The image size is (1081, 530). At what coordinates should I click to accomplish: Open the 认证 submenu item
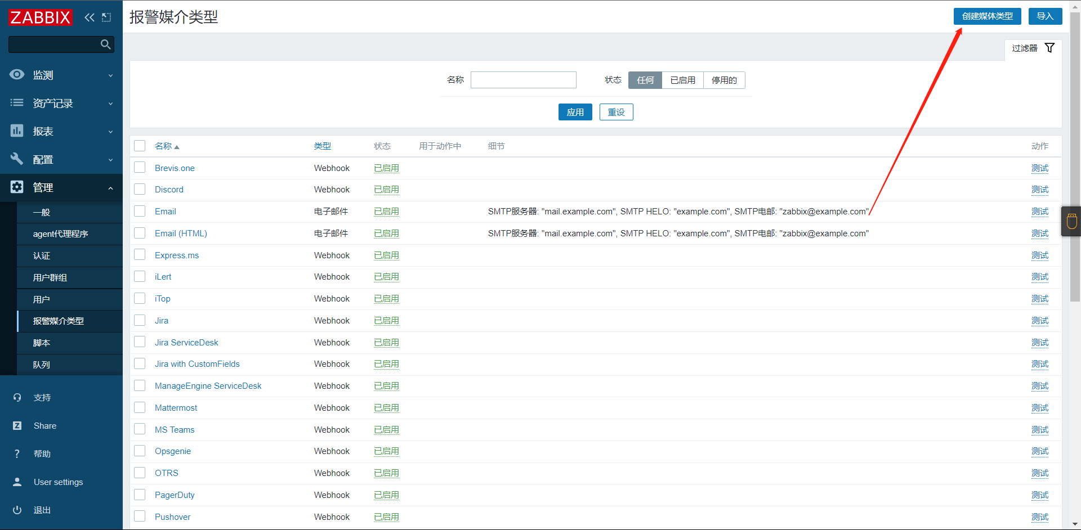[70, 256]
